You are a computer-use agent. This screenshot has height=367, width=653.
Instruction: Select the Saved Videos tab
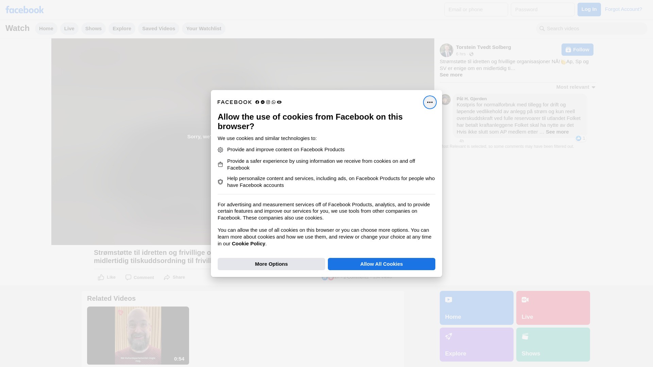click(x=158, y=29)
